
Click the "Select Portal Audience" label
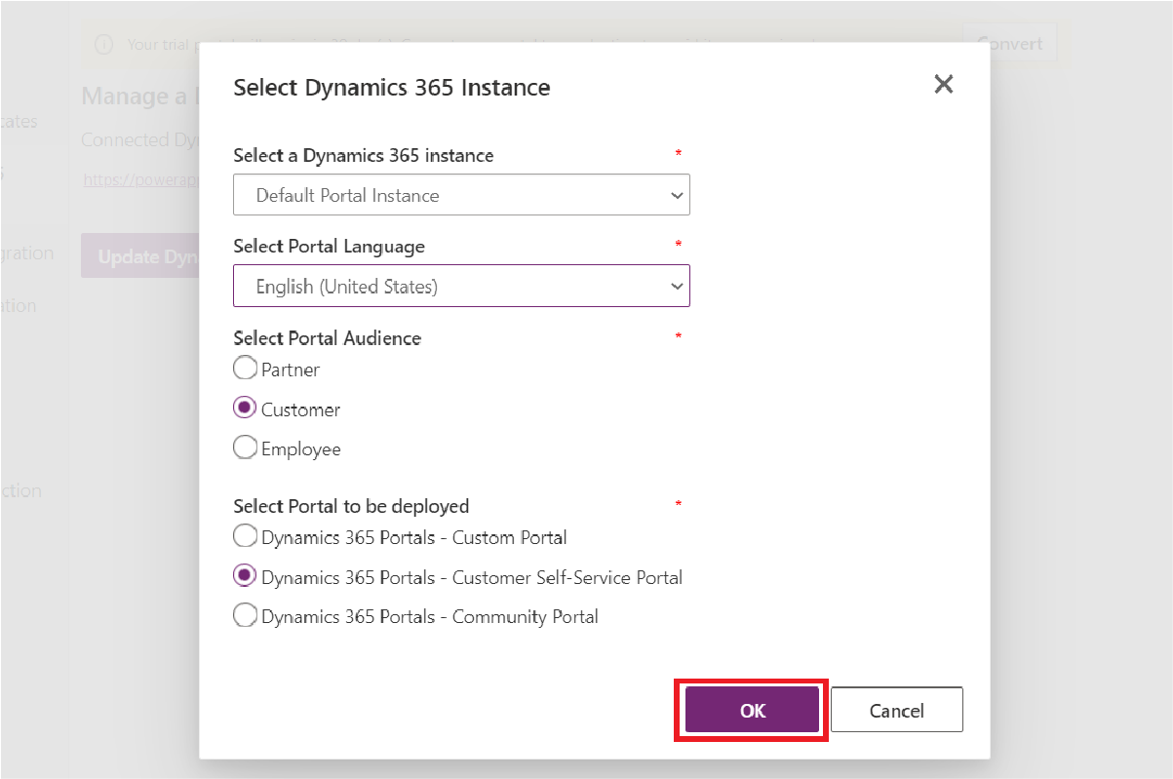pyautogui.click(x=328, y=338)
